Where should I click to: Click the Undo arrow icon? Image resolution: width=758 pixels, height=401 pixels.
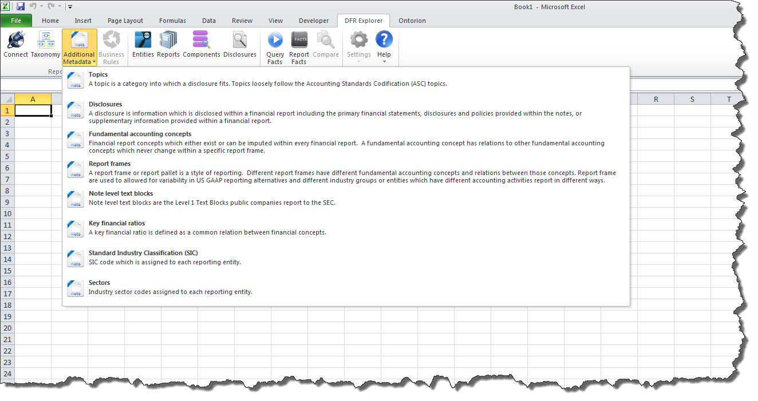pos(33,7)
